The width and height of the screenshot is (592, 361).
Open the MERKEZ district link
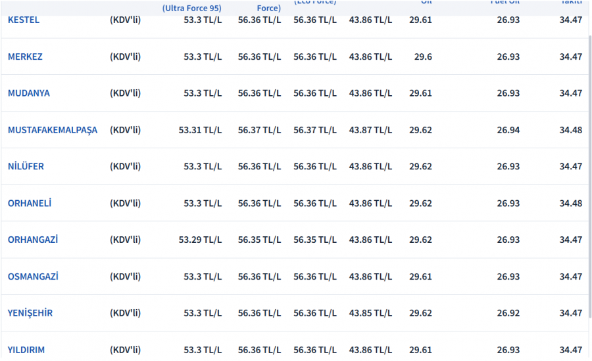(25, 56)
